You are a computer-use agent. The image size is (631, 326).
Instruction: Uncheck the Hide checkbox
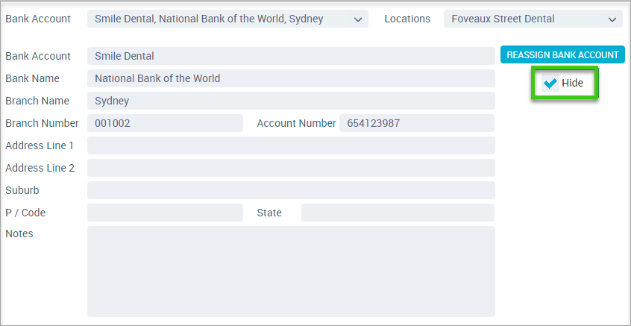550,84
